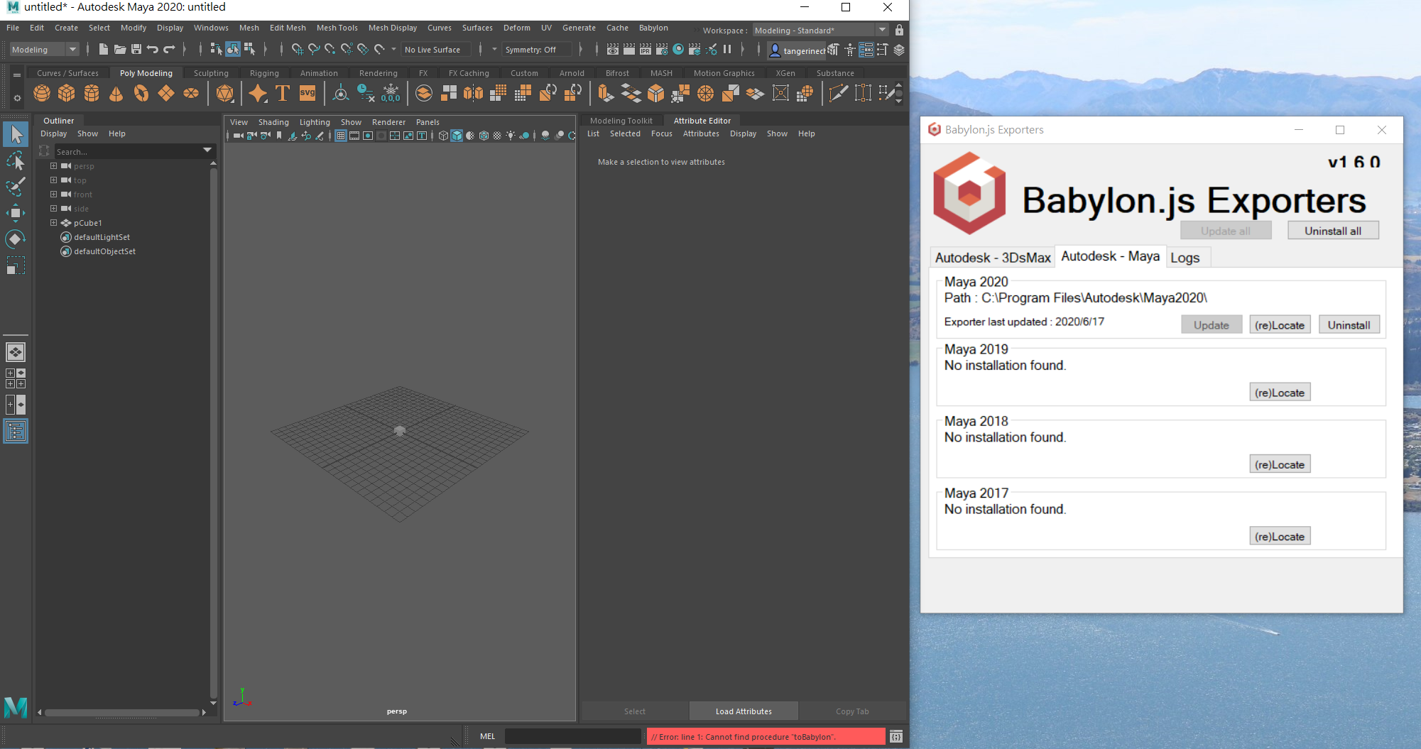Click the Redo arrow icon
1421x749 pixels.
point(169,49)
